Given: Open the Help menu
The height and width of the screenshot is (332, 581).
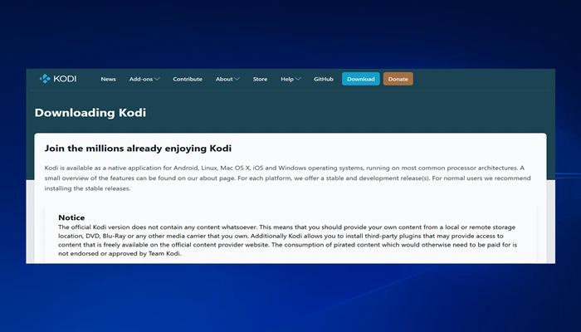Looking at the screenshot, I should [286, 79].
